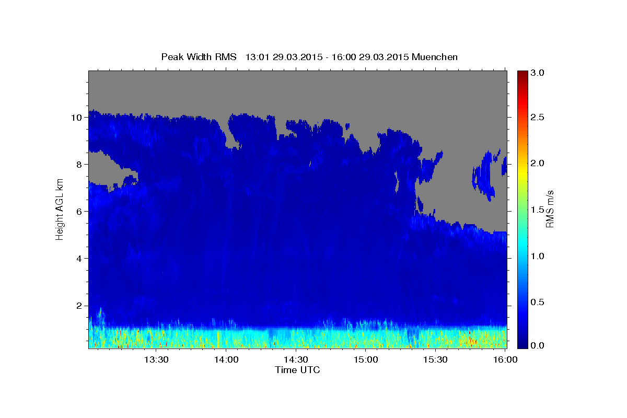627x418 pixels.
Task: Click the height axis value 10
Action: tap(78, 118)
